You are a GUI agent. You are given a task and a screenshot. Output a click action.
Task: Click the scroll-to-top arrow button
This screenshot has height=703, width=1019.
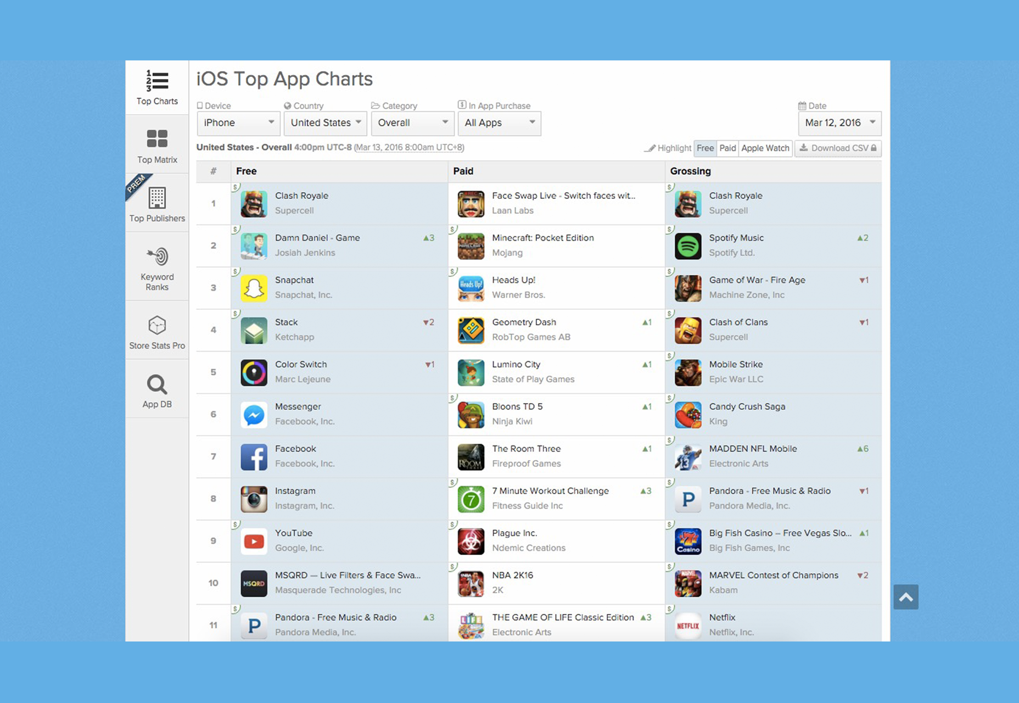pyautogui.click(x=906, y=597)
